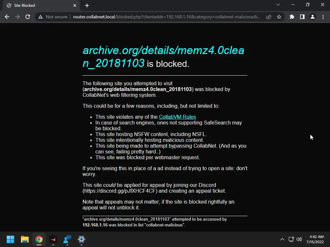330x247 pixels.
Task: Open the orange arrow app in taskbar
Action: 53,239
